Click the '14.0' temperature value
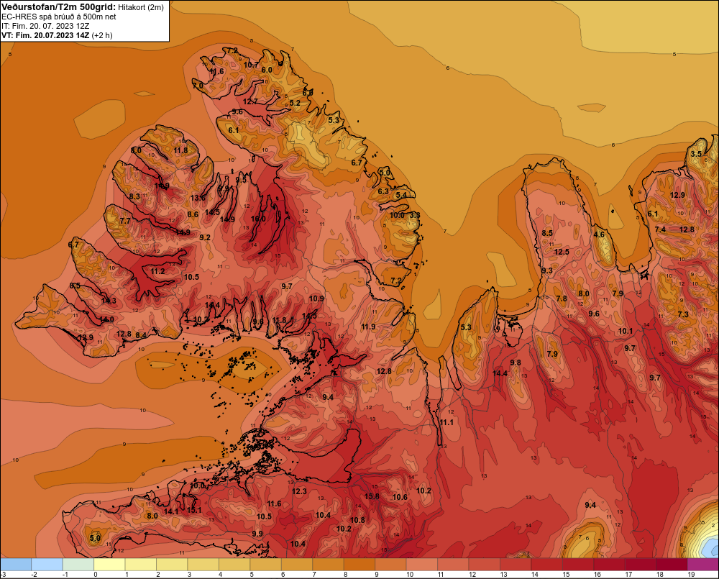Viewport: 719px width, 579px height. pyautogui.click(x=106, y=319)
